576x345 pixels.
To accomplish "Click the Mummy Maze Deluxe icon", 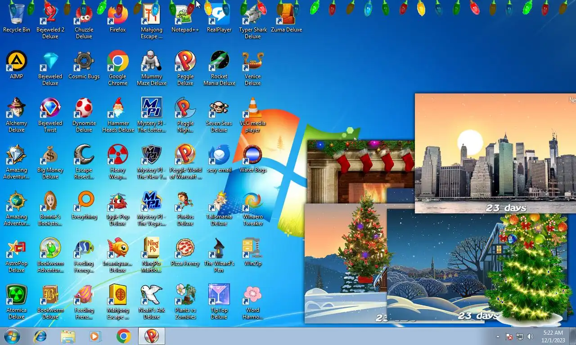I will click(x=152, y=68).
